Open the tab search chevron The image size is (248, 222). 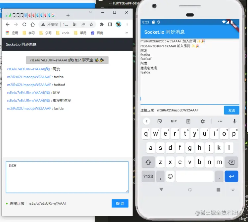(91, 12)
